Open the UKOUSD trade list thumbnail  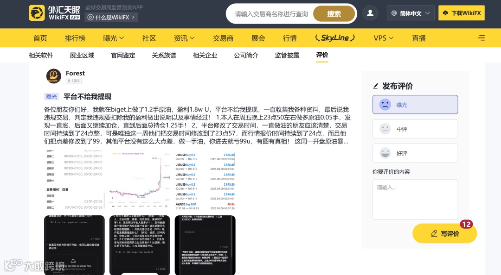[x=205, y=180]
